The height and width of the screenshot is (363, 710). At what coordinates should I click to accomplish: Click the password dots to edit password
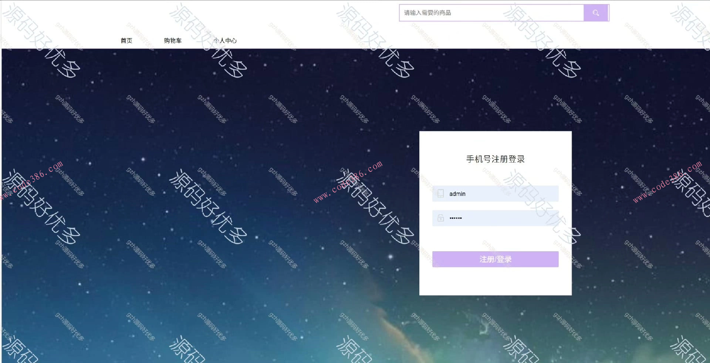456,218
